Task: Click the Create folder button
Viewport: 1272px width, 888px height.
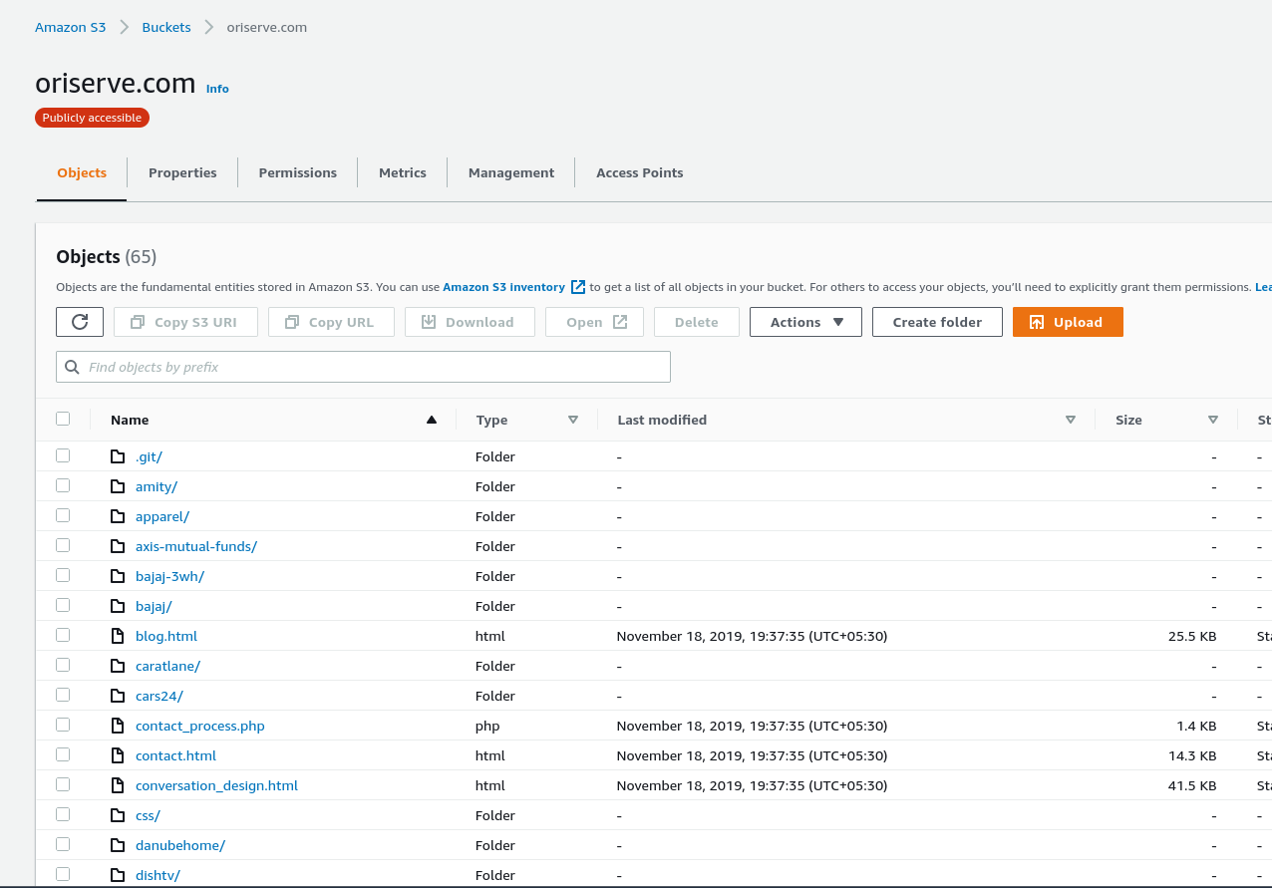Action: click(937, 322)
